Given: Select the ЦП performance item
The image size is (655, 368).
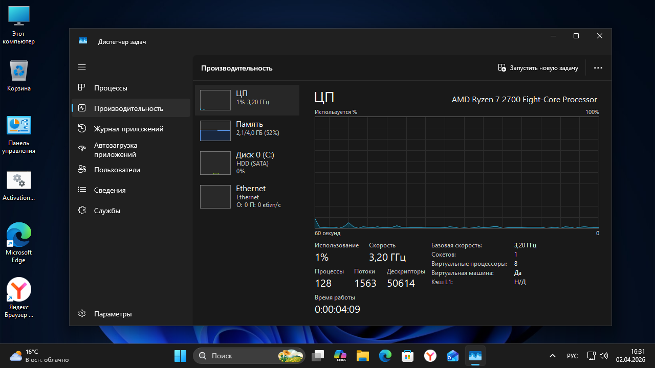Looking at the screenshot, I should [247, 100].
